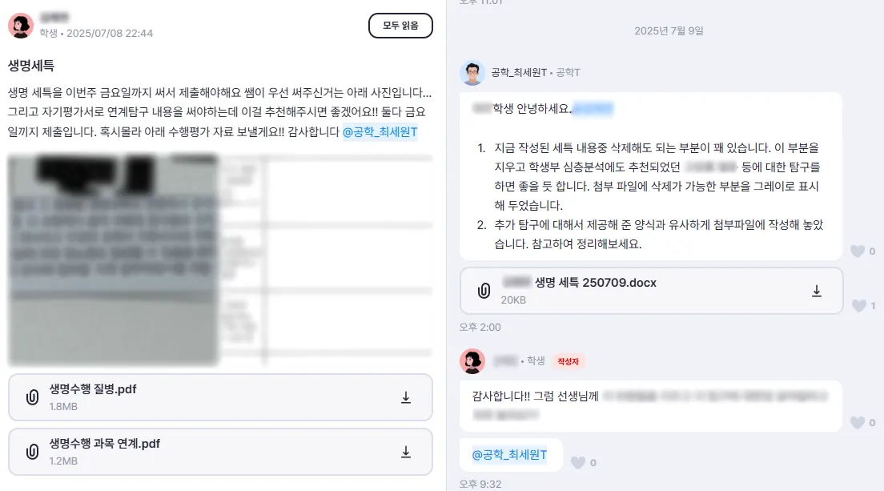
Task: Open the post author's student avatar
Action: click(21, 26)
